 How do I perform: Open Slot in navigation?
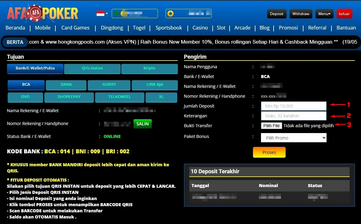point(221,28)
